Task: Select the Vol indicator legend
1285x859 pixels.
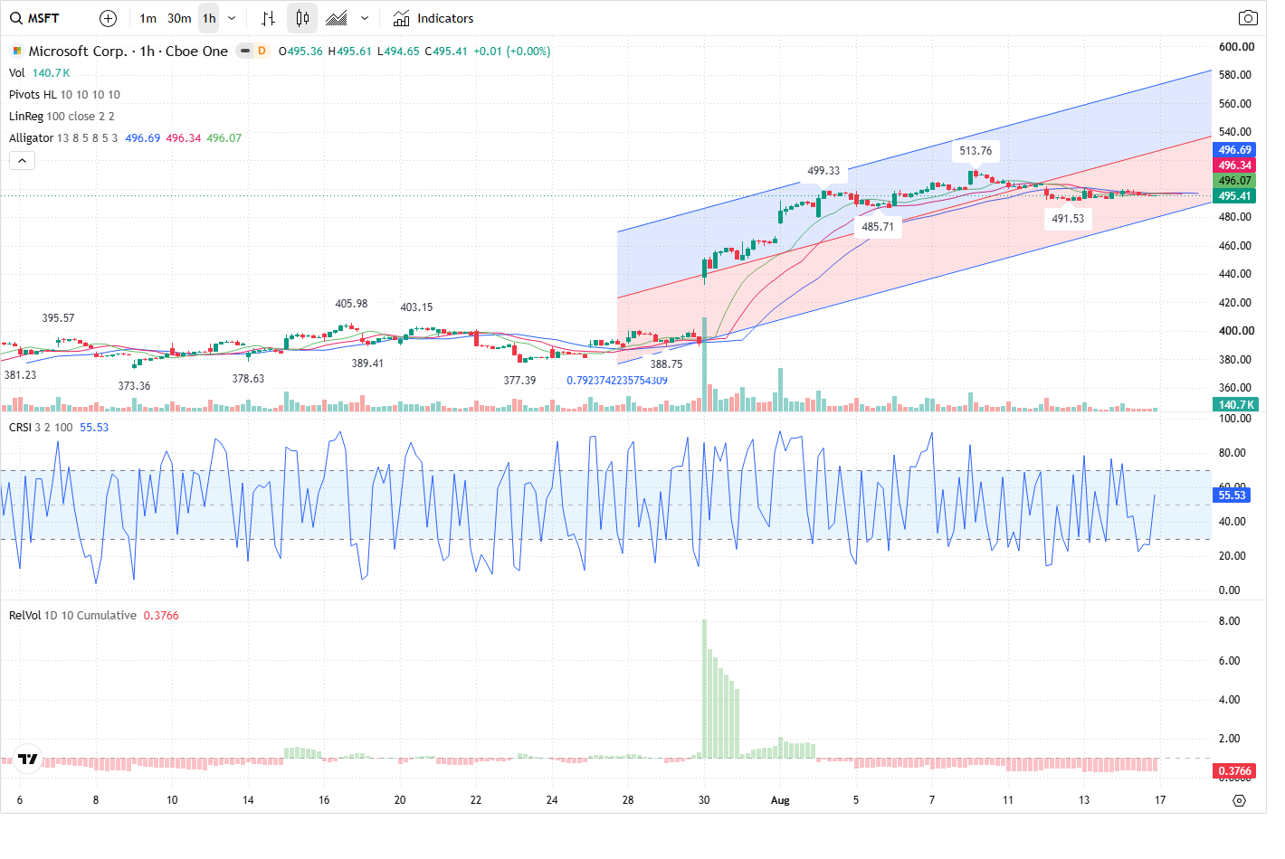Action: pos(17,73)
